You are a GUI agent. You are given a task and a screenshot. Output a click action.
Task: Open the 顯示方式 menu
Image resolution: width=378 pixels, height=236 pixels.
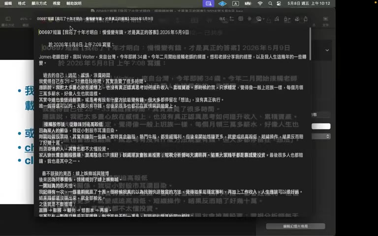pos(39,3)
